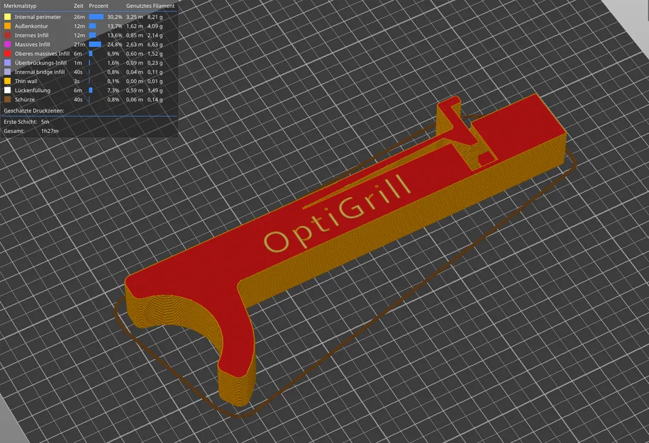The height and width of the screenshot is (443, 649).
Task: Click the dark red Internes Infill swatch
Action: 8,35
